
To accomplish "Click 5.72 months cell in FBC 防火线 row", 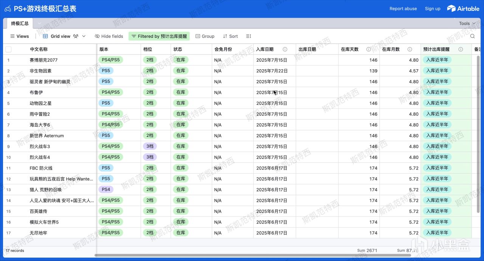I will [x=400, y=168].
